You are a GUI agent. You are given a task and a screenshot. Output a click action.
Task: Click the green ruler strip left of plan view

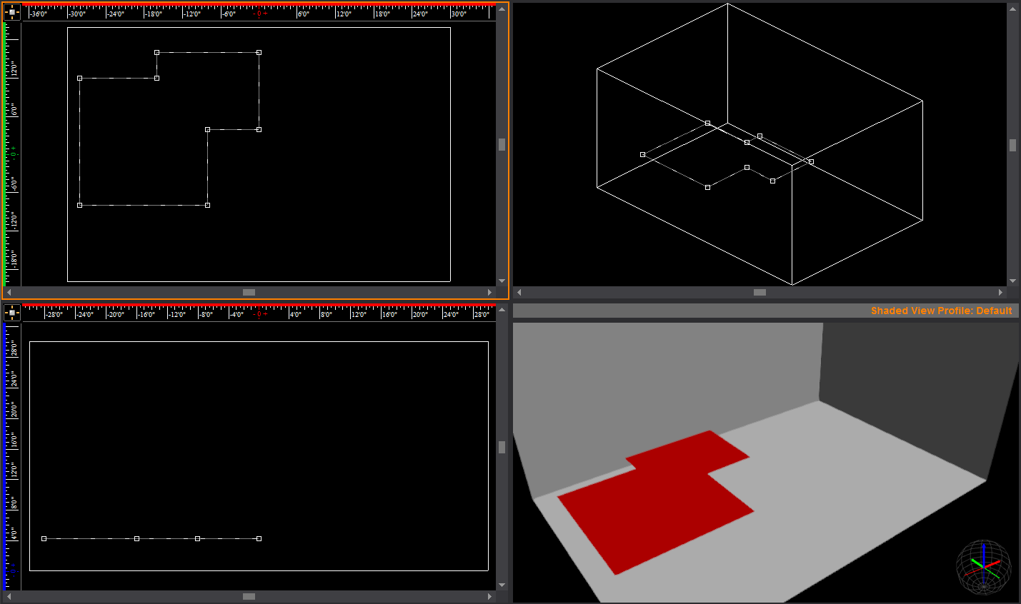[5, 143]
